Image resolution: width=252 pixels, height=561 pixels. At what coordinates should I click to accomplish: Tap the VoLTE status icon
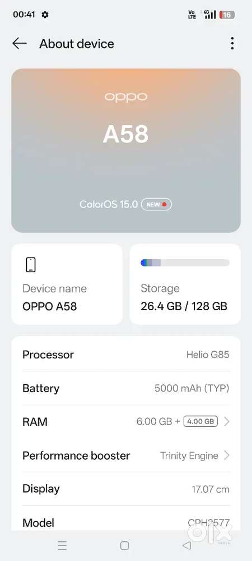click(x=192, y=15)
